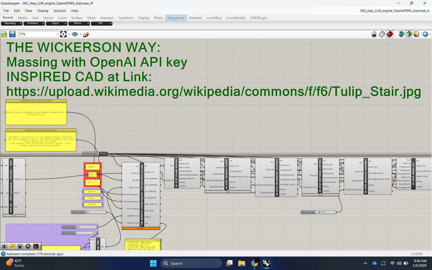Select the 'append' yellow panel
This screenshot has height=270, width=432.
pyautogui.click(x=92, y=192)
